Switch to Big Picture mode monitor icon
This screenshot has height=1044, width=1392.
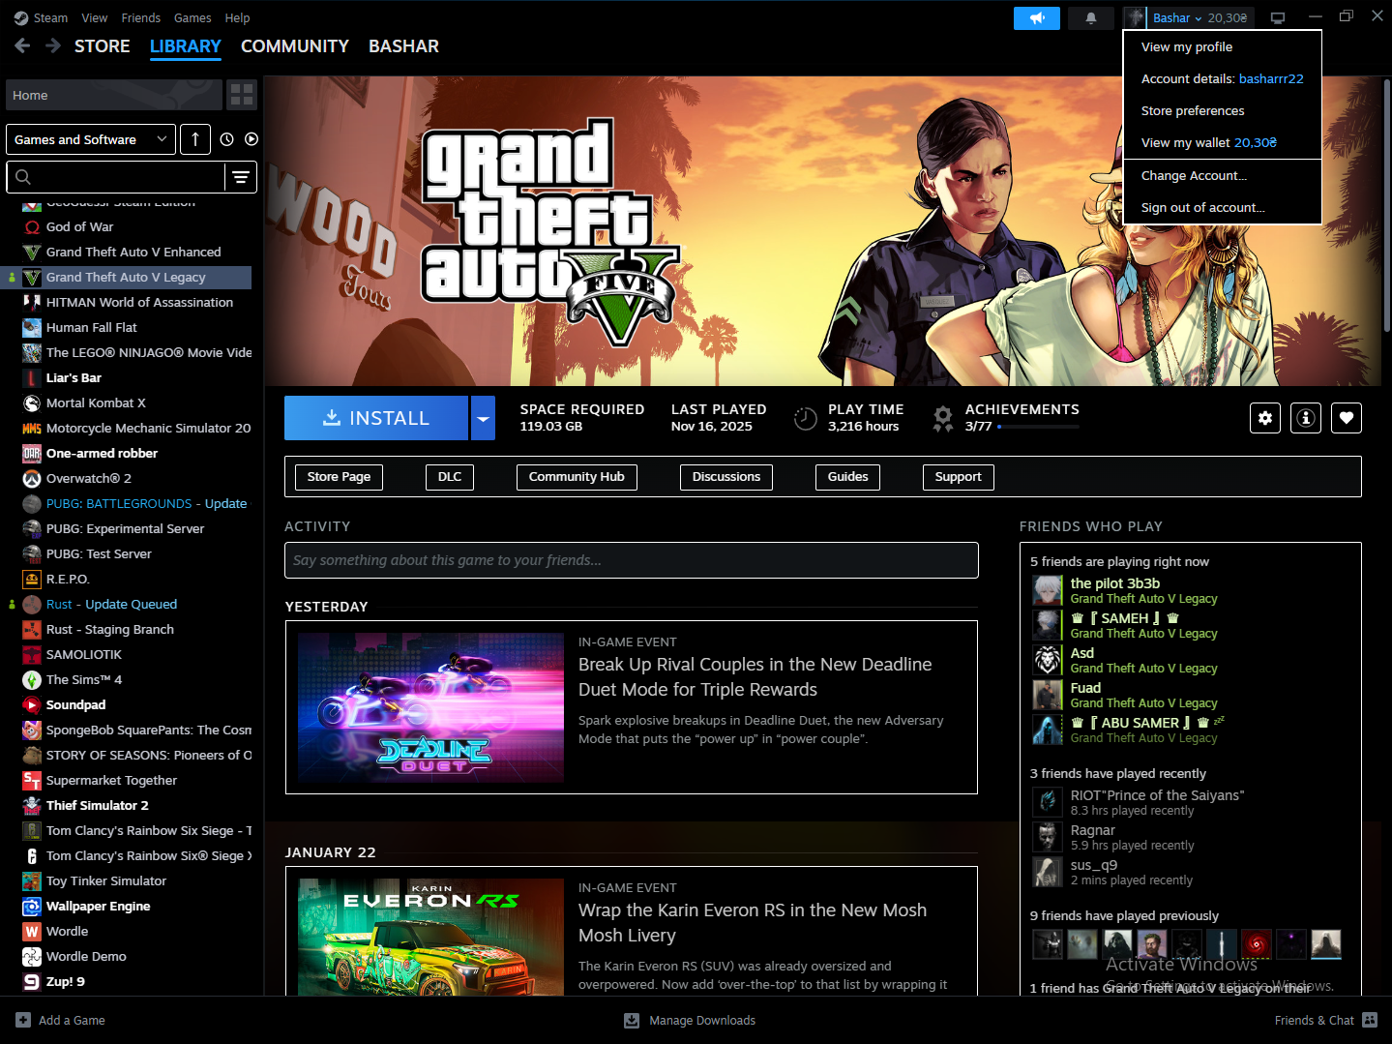1278,18
